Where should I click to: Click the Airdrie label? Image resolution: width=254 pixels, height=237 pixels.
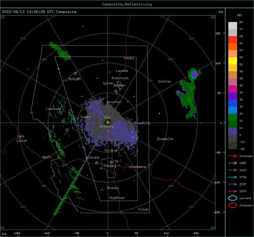click(111, 150)
